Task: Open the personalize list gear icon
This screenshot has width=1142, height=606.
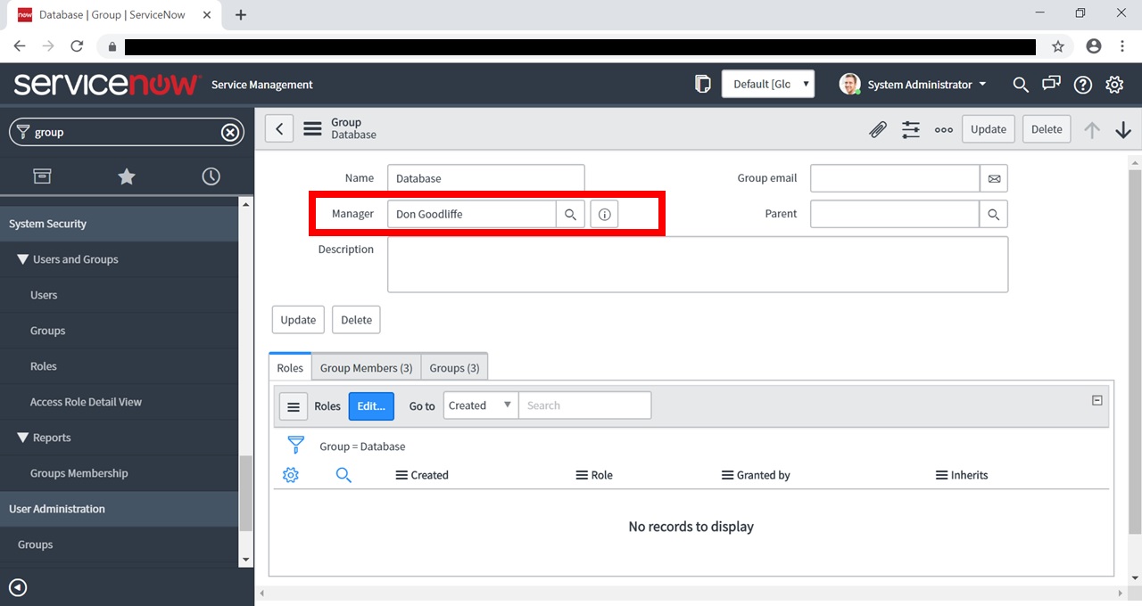Action: coord(290,475)
